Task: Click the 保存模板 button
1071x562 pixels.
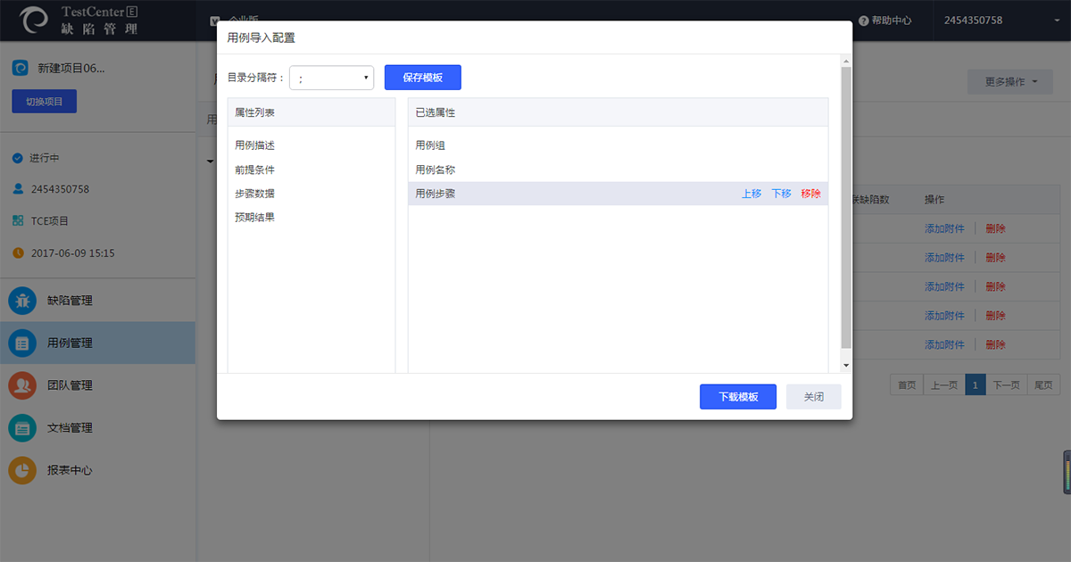Action: tap(422, 78)
